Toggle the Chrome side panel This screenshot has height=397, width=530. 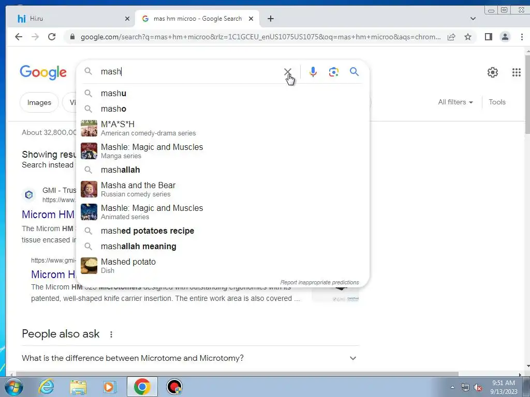click(x=489, y=37)
